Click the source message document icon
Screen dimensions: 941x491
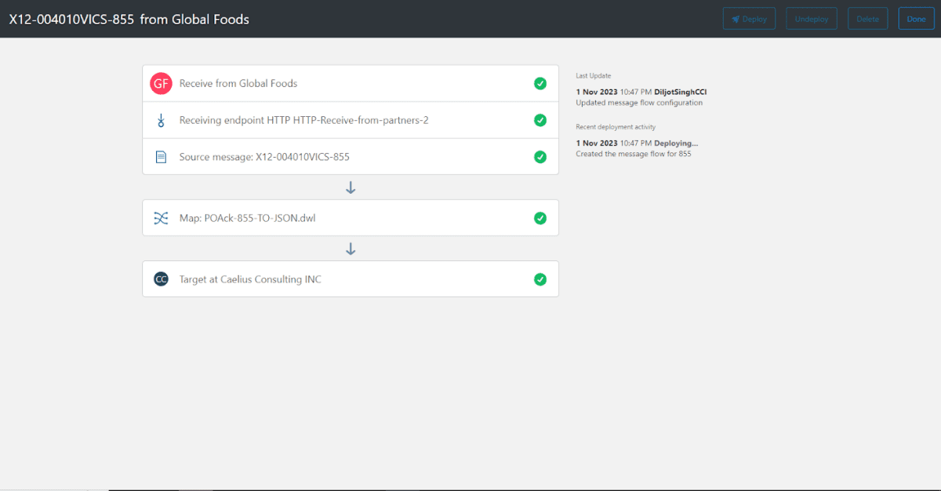161,157
